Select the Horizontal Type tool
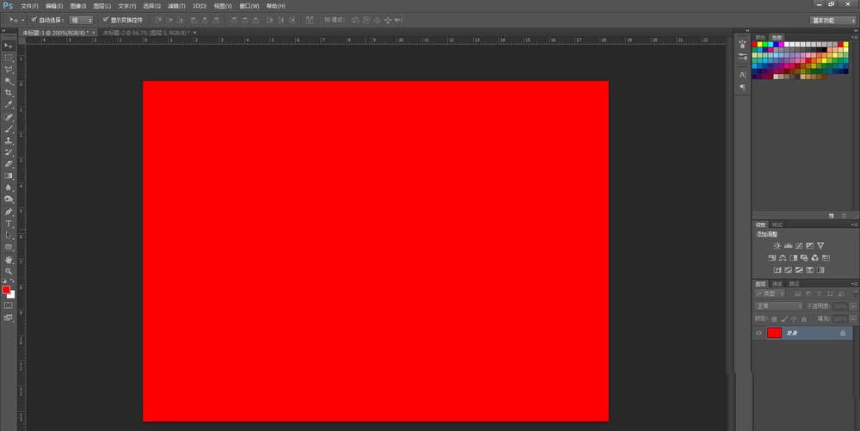 point(9,223)
